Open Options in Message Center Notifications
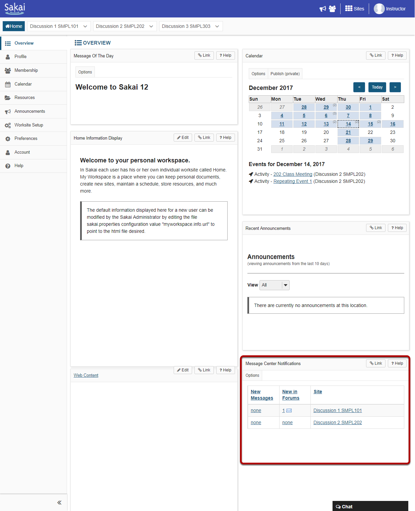The image size is (415, 511). (x=252, y=375)
